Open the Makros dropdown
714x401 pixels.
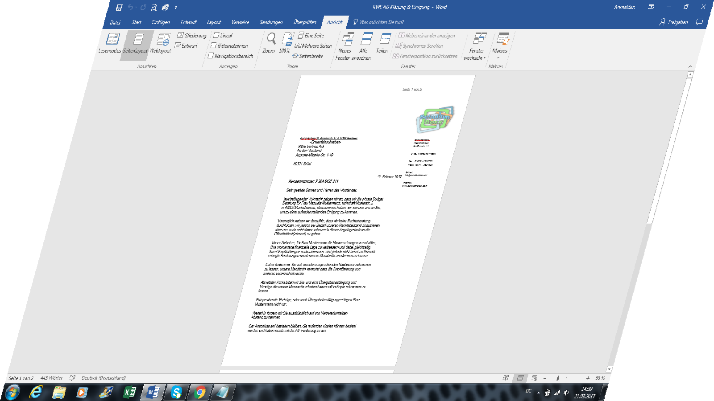pos(501,46)
